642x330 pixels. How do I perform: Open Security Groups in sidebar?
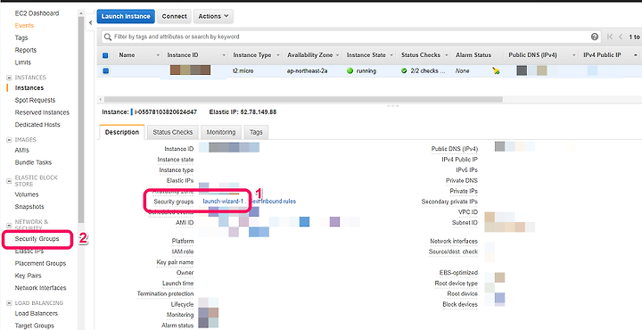[x=37, y=239]
